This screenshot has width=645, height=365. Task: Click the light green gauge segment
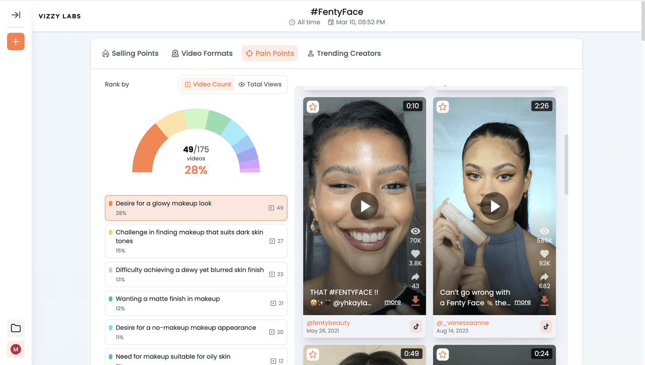coord(196,119)
